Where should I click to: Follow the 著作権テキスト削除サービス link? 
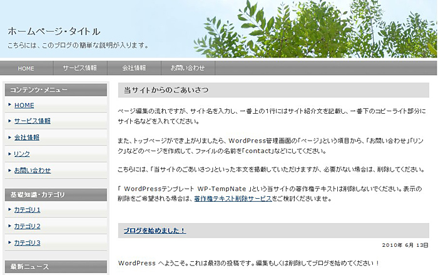click(233, 199)
